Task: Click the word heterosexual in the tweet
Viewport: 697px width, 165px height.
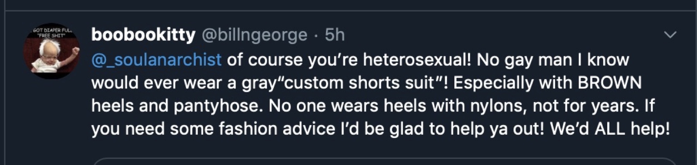Action: [x=414, y=60]
